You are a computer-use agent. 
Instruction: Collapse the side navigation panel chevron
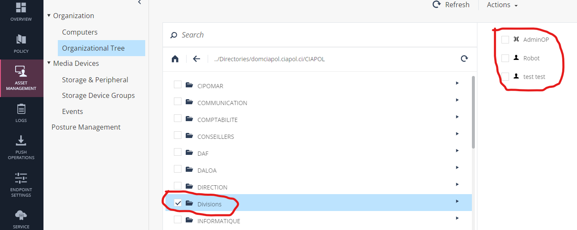point(140,3)
